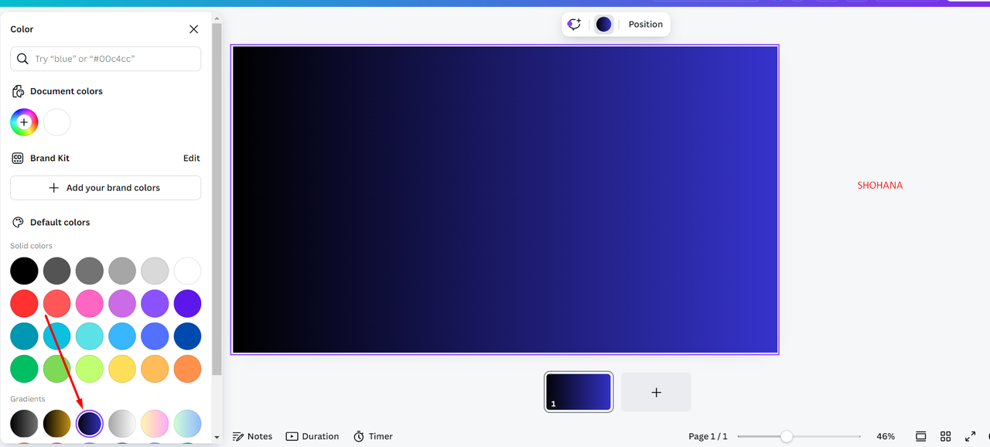The width and height of the screenshot is (990, 447).
Task: Select the yellow-pink pastel gradient
Action: pyautogui.click(x=155, y=424)
